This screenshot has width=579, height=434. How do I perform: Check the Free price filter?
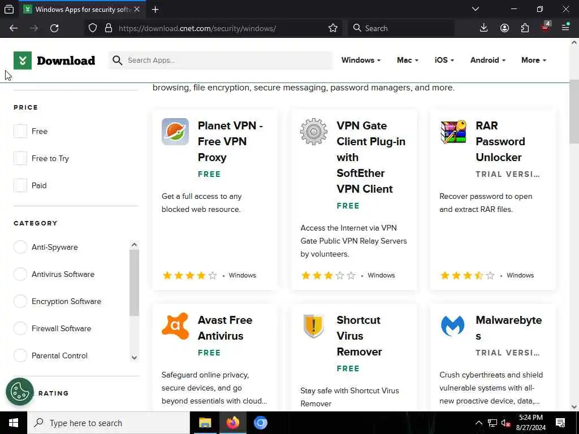(x=20, y=131)
